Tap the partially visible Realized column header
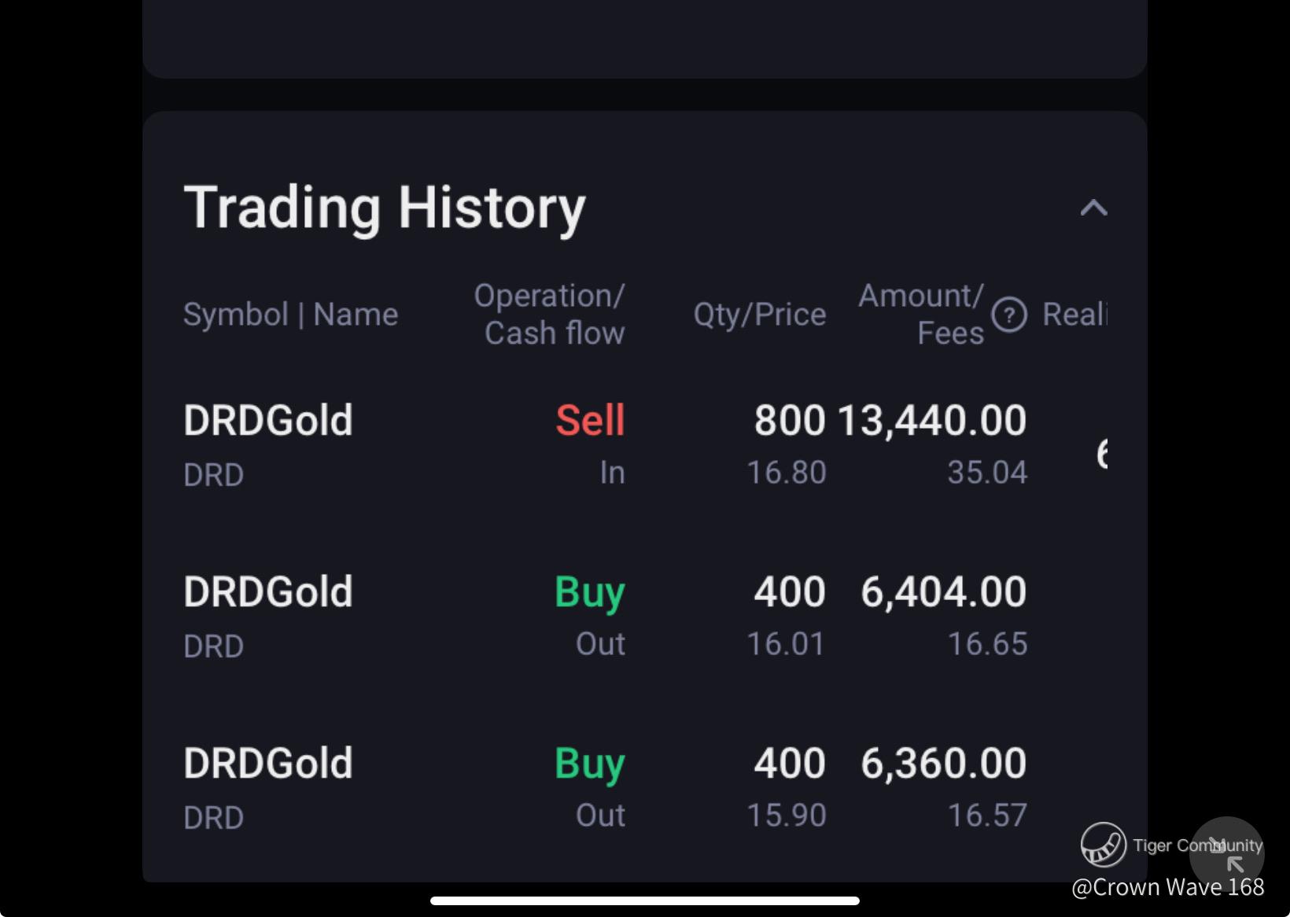This screenshot has height=917, width=1290. point(1074,315)
